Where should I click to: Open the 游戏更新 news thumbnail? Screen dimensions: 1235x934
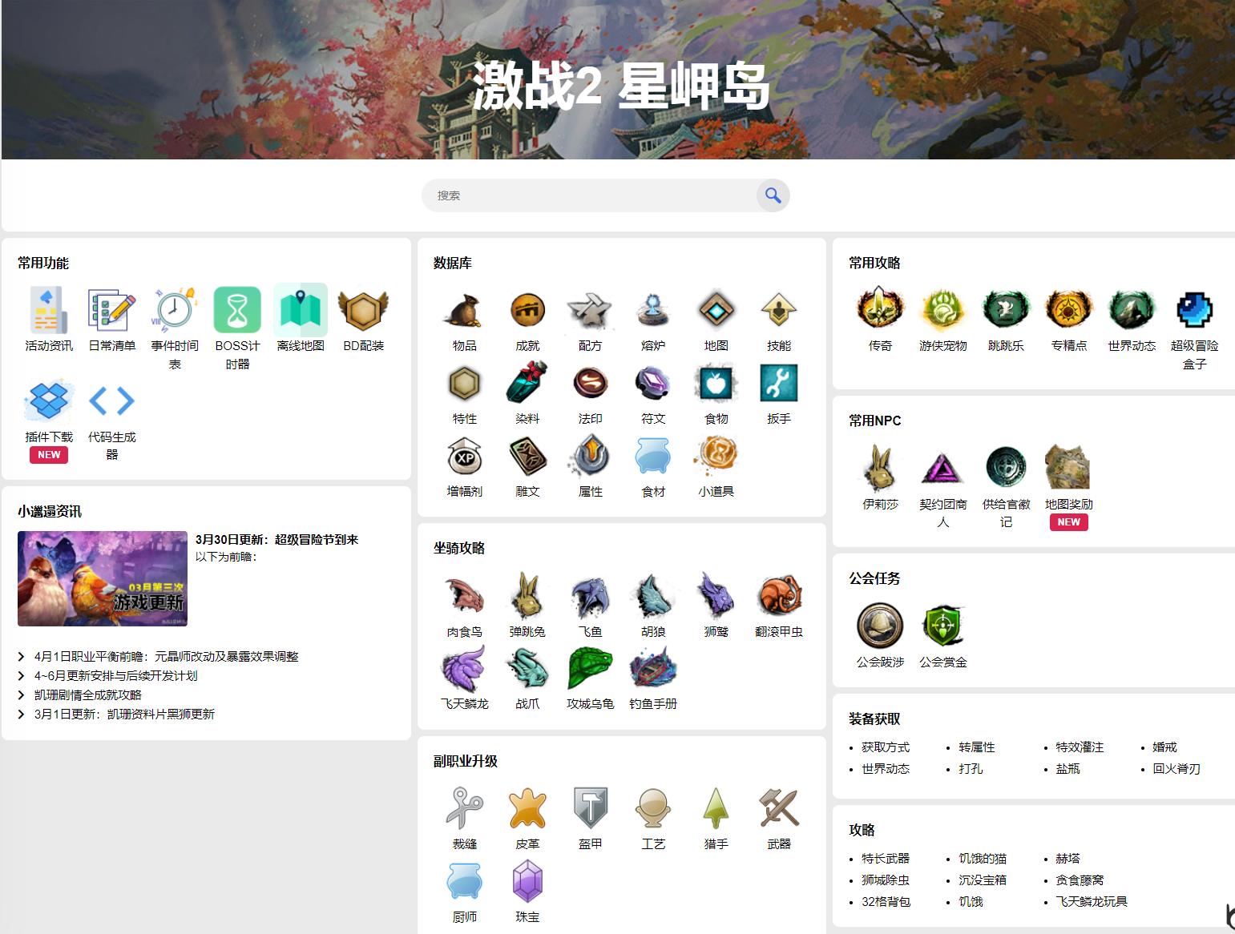pos(102,578)
